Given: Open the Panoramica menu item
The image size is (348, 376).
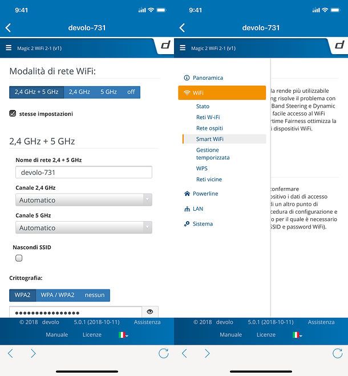Looking at the screenshot, I should pos(208,77).
